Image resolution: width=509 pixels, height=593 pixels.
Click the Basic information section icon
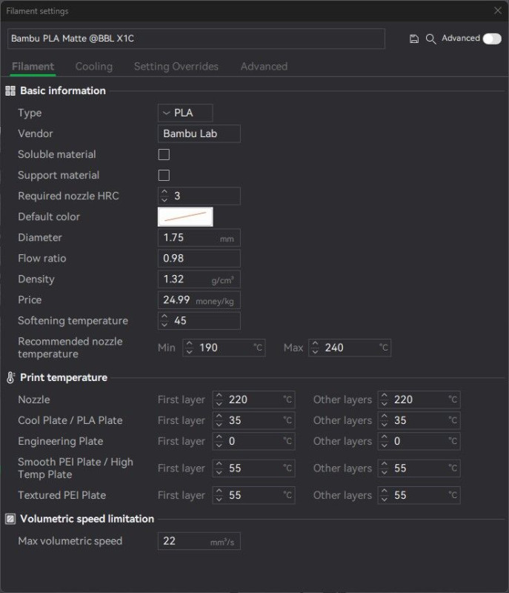(x=10, y=90)
